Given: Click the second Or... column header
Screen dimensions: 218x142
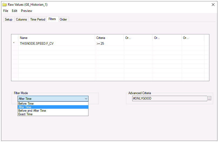Looking at the screenshot, I should pos(167,38).
